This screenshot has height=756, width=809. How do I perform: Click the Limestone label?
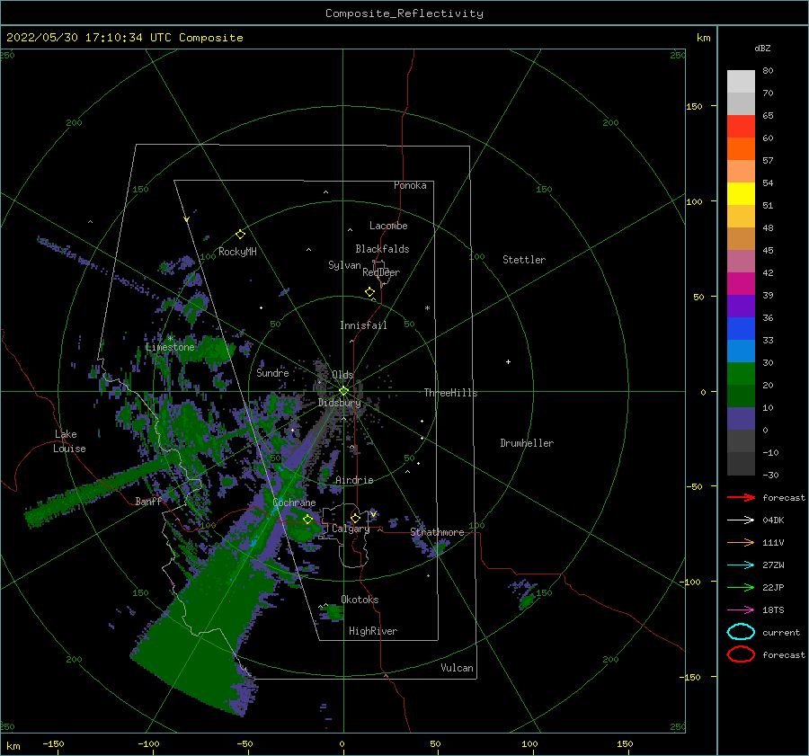pos(170,347)
